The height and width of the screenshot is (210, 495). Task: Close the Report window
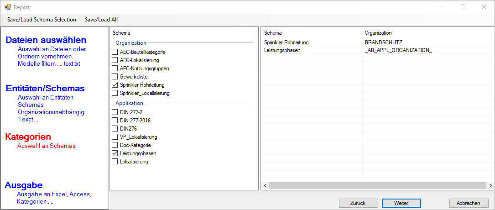(484, 7)
